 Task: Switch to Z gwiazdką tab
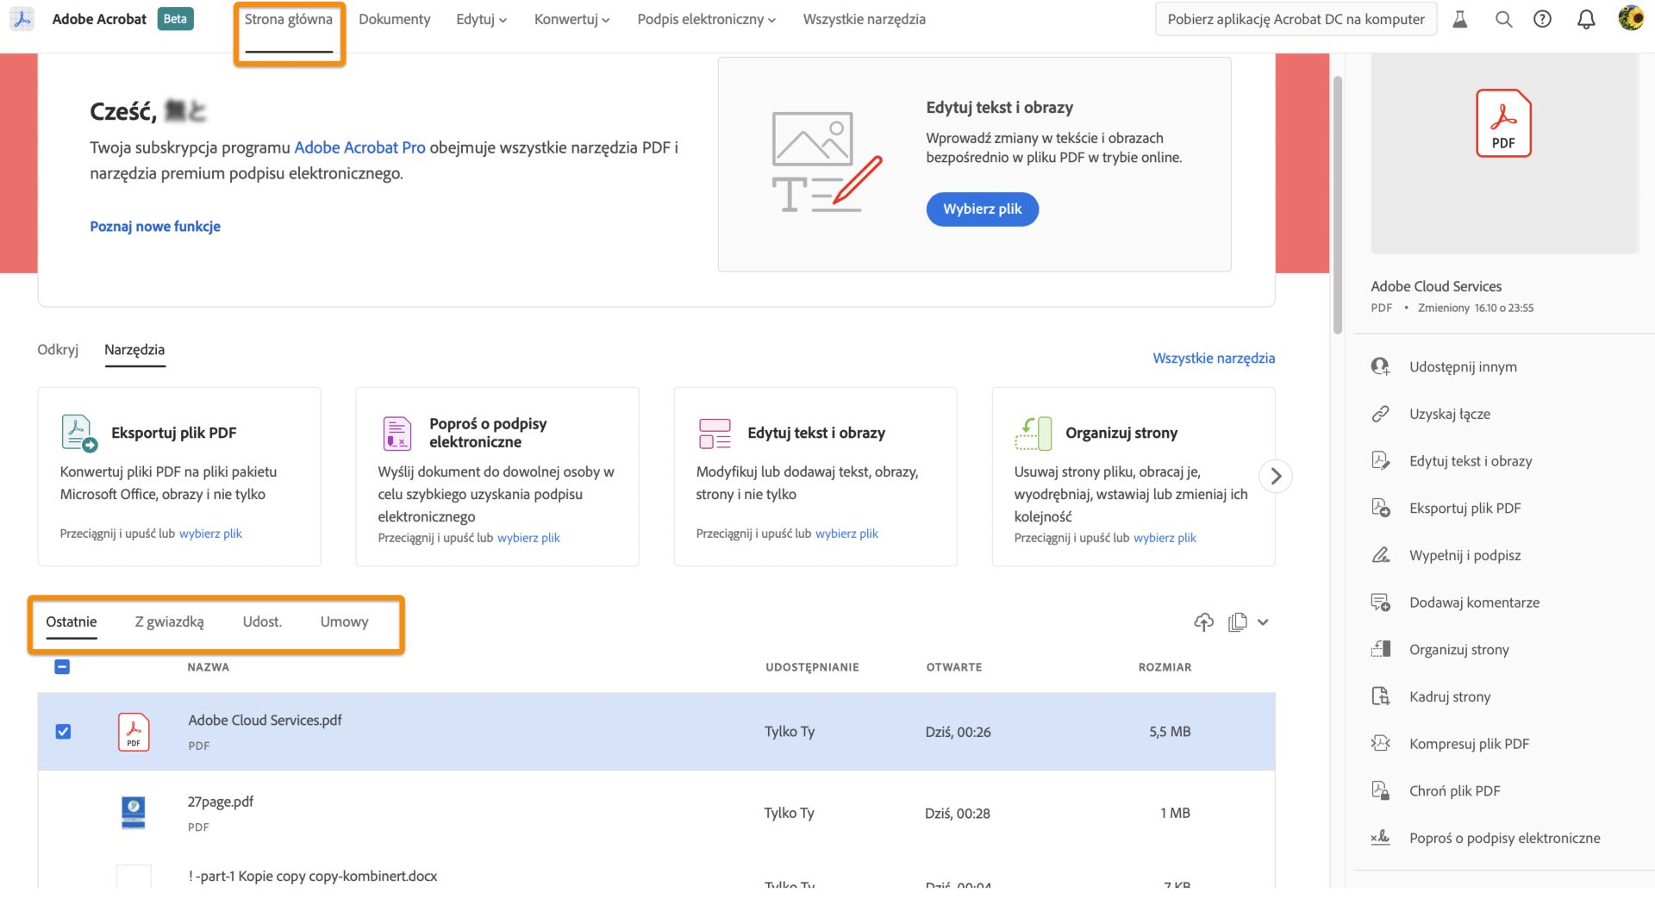[169, 621]
